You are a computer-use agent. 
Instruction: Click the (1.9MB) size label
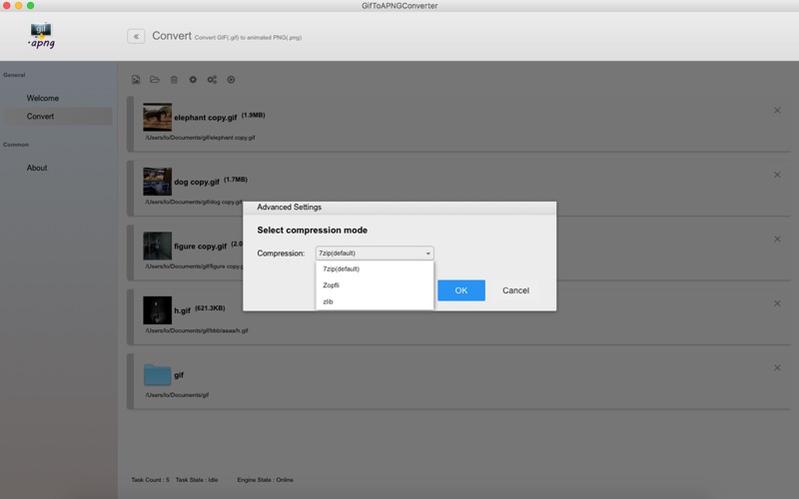click(x=254, y=115)
